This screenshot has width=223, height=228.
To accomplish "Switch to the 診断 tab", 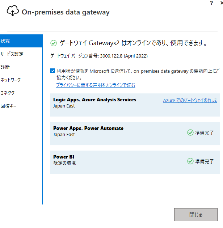I will click(x=21, y=67).
